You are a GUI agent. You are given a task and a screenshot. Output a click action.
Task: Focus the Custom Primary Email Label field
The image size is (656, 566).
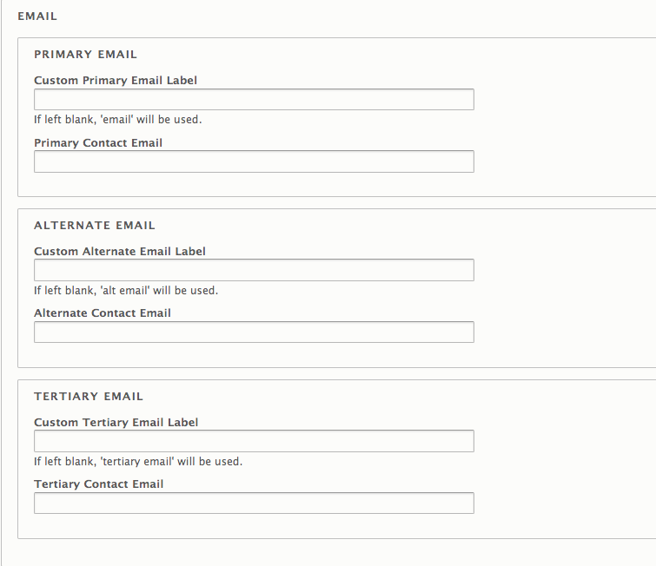[x=254, y=100]
